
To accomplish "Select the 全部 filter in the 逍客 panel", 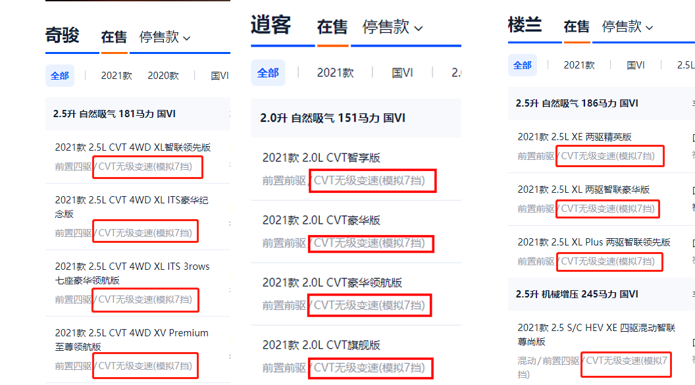I will [268, 72].
